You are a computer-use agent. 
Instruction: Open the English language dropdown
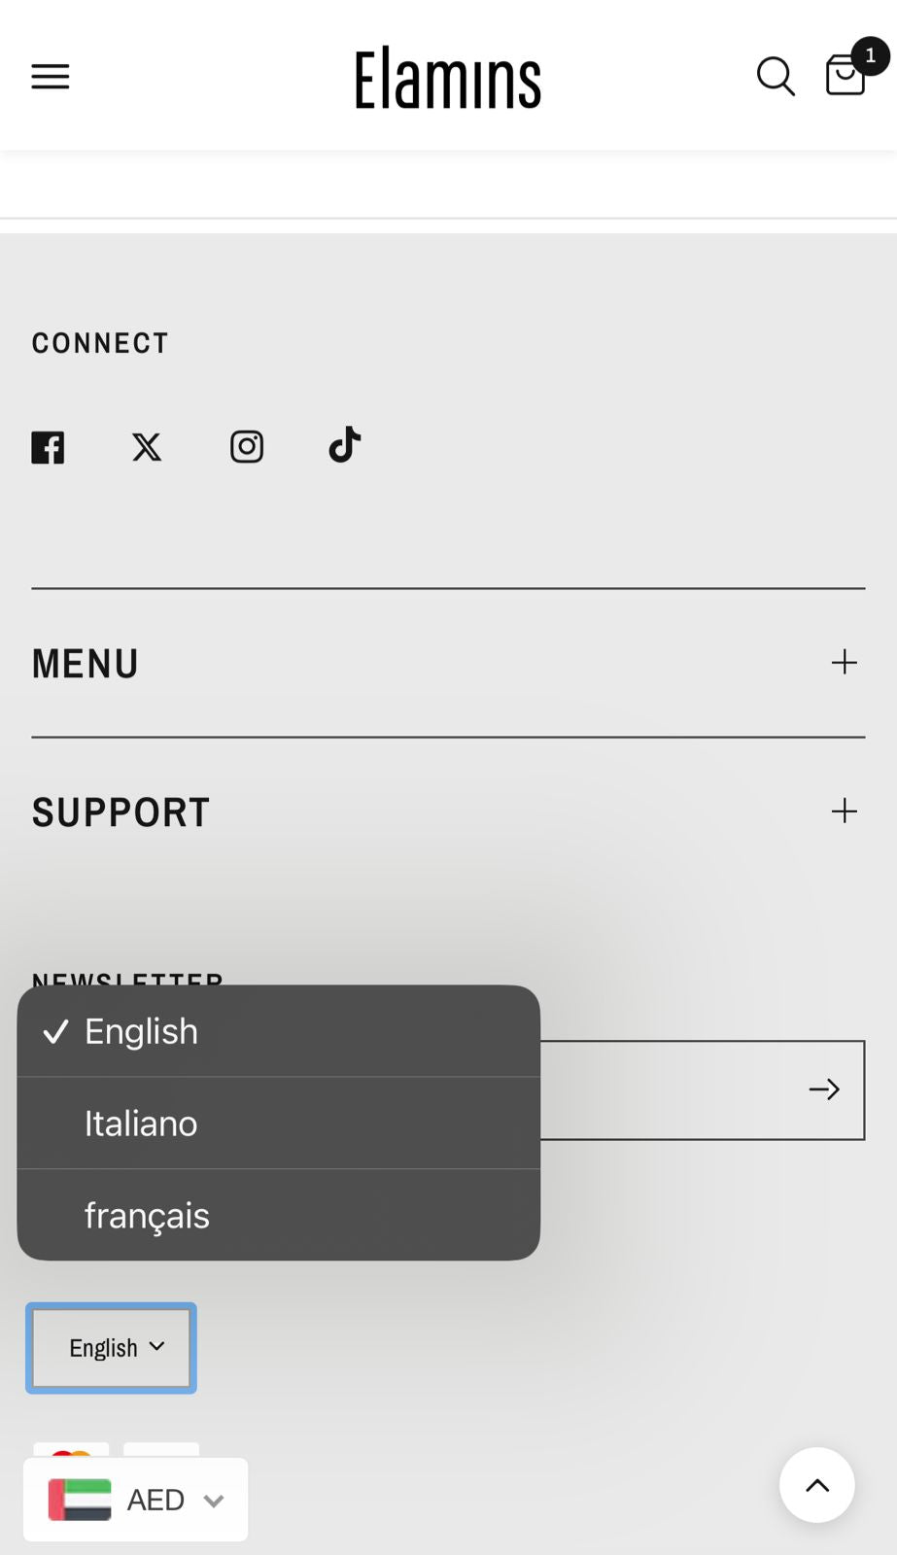(x=110, y=1347)
